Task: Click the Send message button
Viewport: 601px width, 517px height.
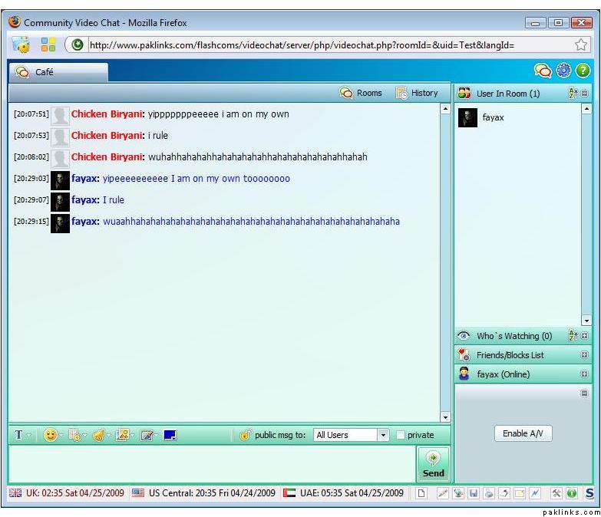Action: coord(433,465)
